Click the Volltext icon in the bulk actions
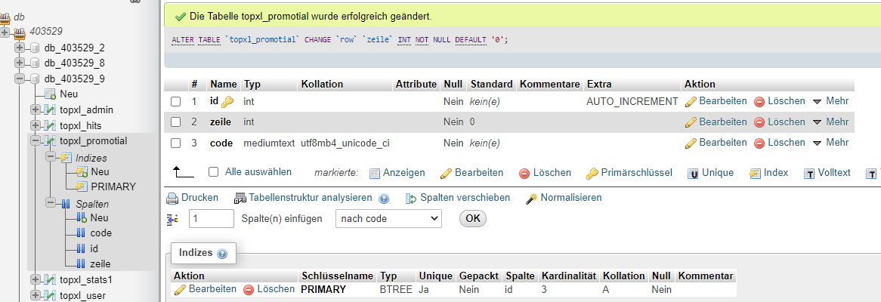The width and height of the screenshot is (881, 302). click(809, 174)
